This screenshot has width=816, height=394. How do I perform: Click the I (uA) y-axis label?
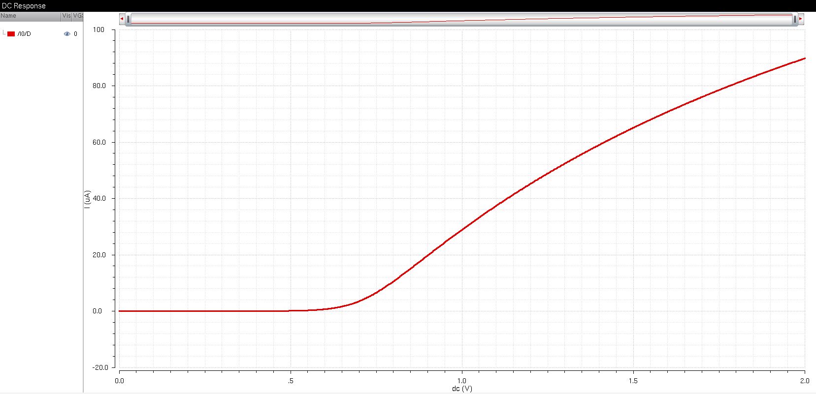(87, 199)
